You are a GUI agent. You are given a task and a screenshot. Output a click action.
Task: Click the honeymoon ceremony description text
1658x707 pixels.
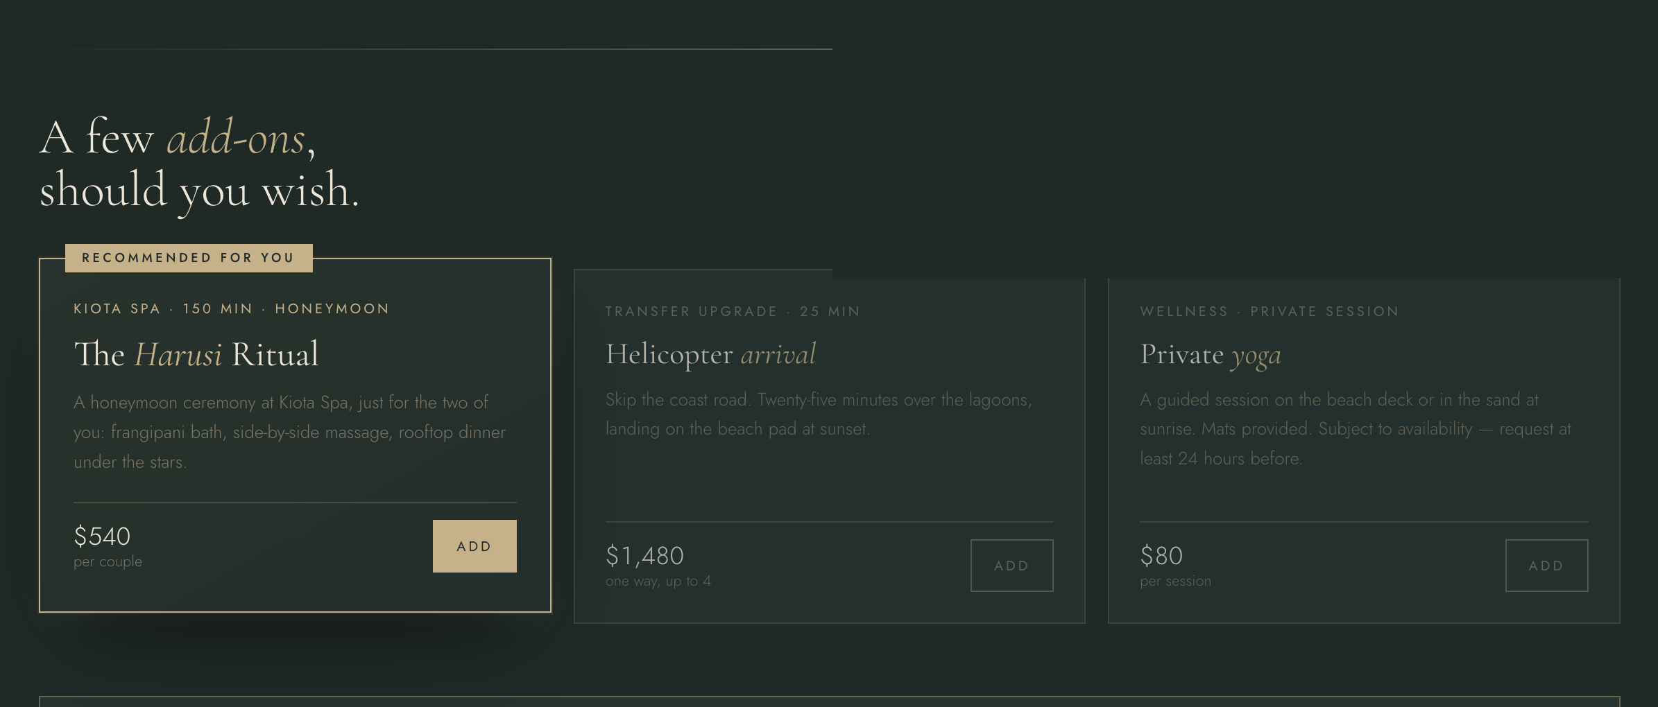pyautogui.click(x=290, y=431)
